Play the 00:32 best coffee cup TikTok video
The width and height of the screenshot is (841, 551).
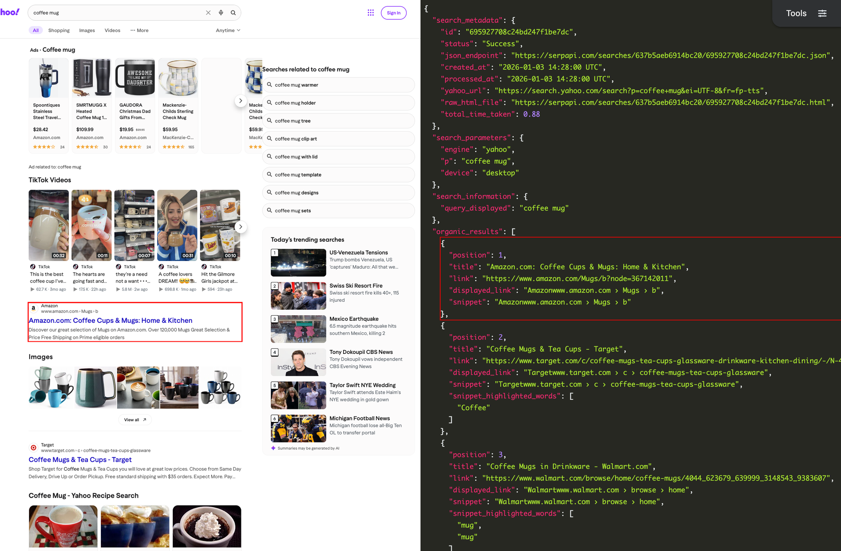(x=49, y=225)
